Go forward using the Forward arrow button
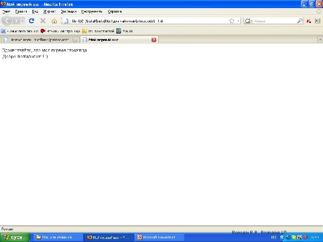 pyautogui.click(x=16, y=21)
